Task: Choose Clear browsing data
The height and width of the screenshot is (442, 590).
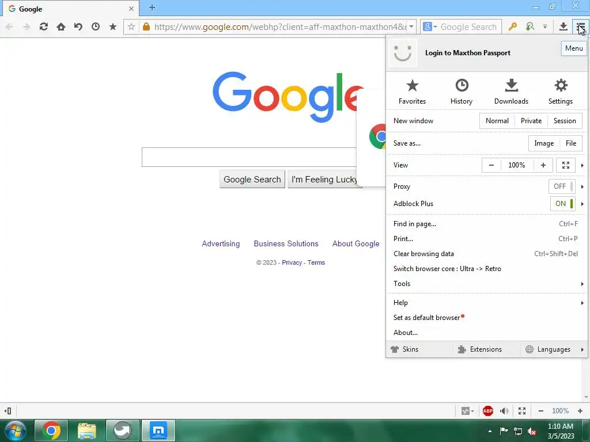Action: point(487,254)
